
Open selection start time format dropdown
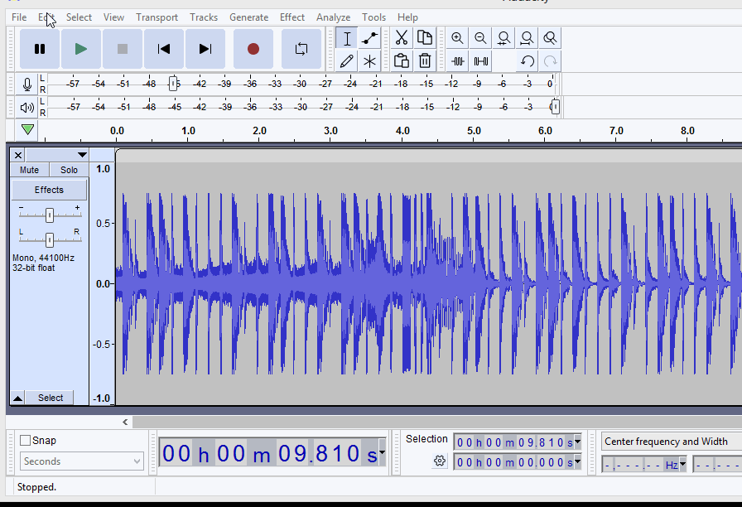577,442
